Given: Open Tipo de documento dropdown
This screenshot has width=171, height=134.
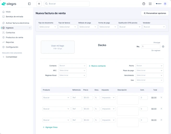Looking at the screenshot, I should (48, 27).
